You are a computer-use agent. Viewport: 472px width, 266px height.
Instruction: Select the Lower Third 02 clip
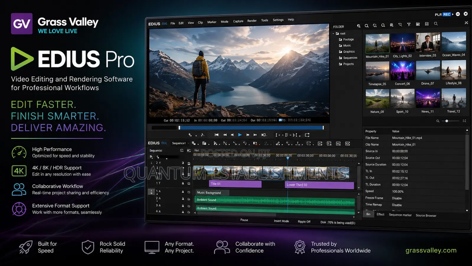tap(319, 185)
